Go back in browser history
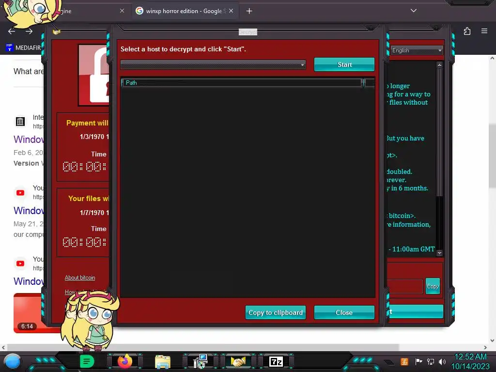This screenshot has width=496, height=372. tap(12, 31)
